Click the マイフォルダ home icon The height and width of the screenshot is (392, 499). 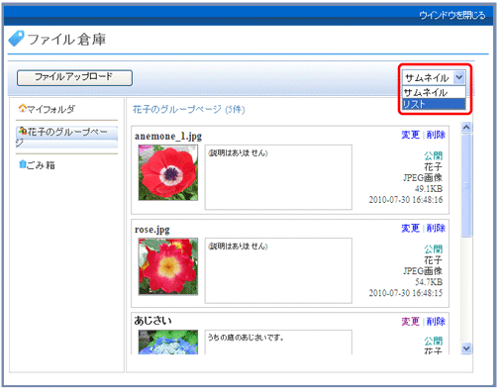[x=23, y=108]
